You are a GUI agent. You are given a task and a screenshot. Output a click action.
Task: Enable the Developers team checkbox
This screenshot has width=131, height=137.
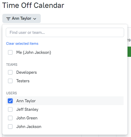click(x=10, y=72)
